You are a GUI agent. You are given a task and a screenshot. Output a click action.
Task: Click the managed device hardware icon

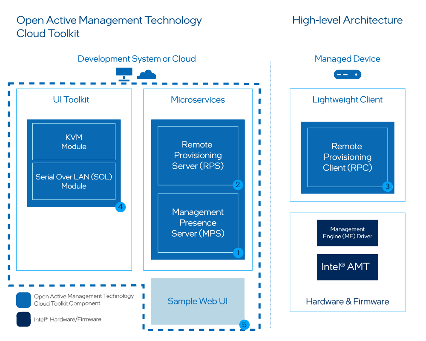(x=348, y=75)
